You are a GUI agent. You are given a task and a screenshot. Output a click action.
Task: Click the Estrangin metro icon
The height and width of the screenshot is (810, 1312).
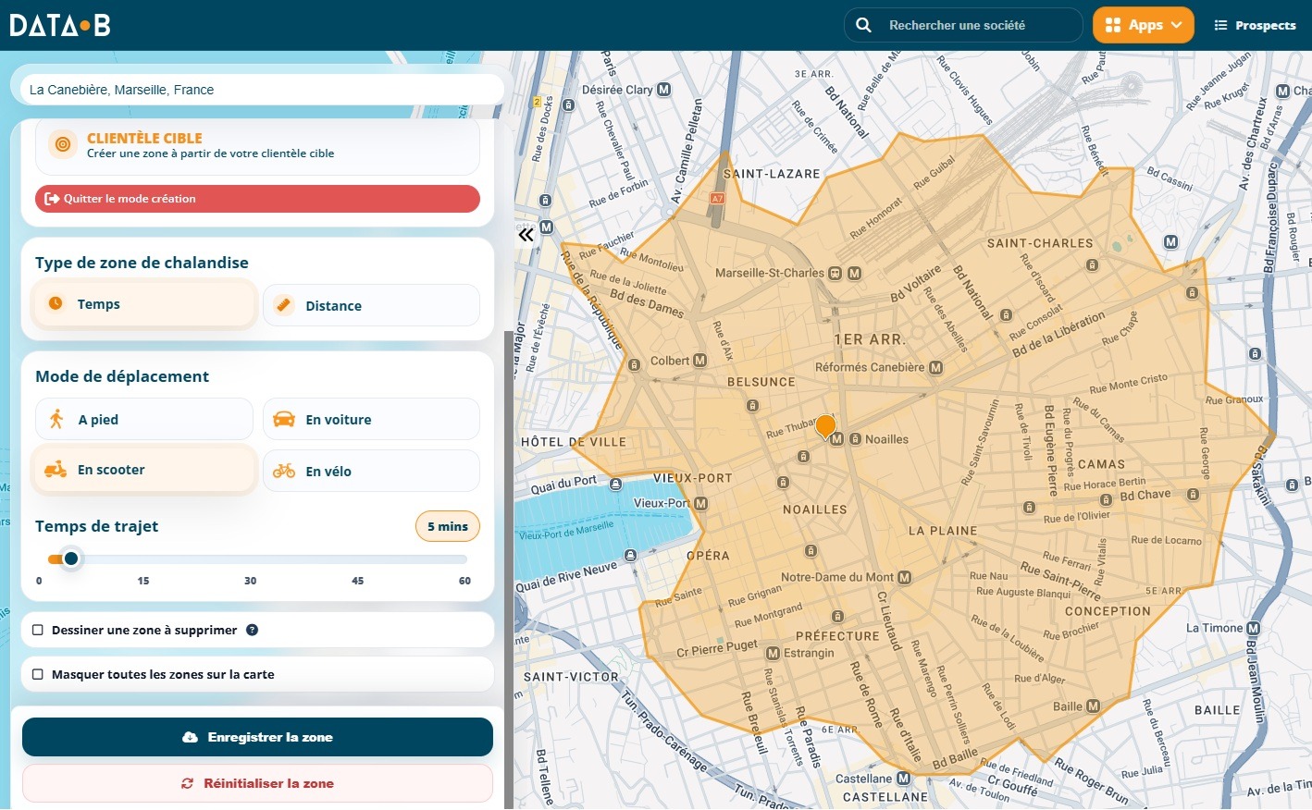[773, 653]
